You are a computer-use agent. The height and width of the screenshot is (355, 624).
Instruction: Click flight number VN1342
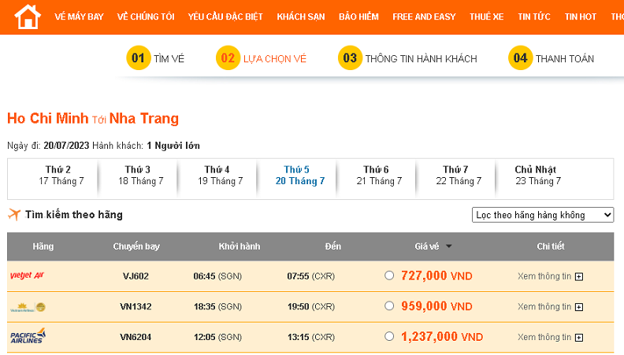tap(136, 306)
